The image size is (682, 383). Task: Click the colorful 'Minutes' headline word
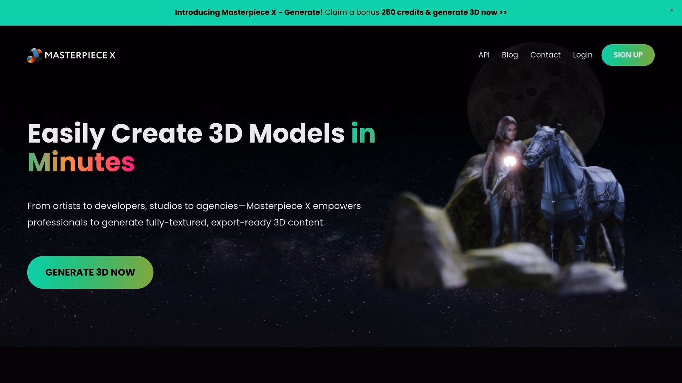pos(81,162)
